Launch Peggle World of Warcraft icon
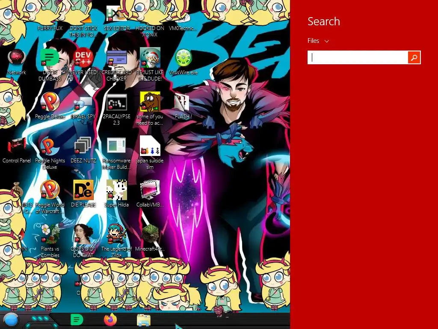 50,189
